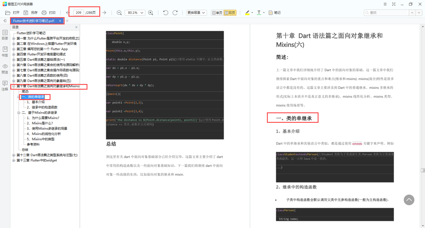425x228 pixels.
Task: Open the 笔记 notes tool
Action: [275, 13]
